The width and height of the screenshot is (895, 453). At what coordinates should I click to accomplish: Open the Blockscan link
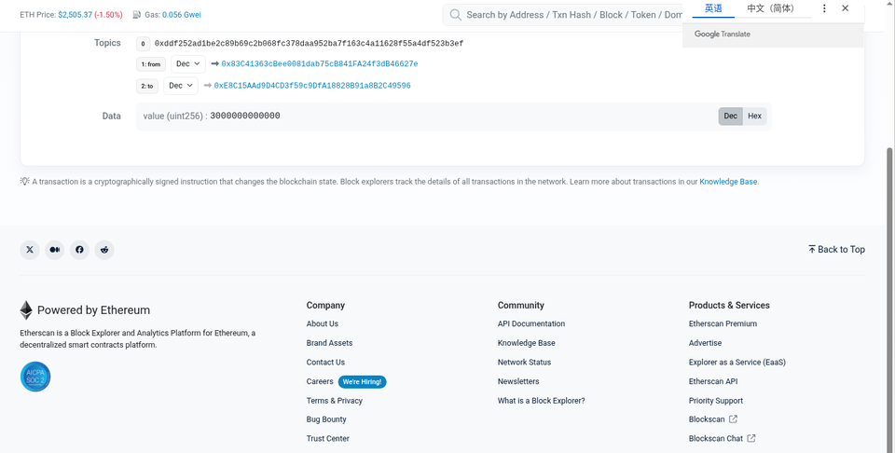[707, 419]
